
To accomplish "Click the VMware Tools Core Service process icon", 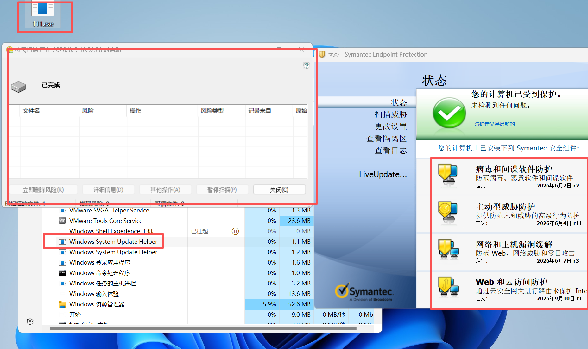I will (63, 221).
